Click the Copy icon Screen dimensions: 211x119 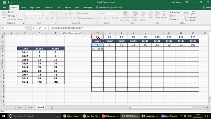point(9,16)
